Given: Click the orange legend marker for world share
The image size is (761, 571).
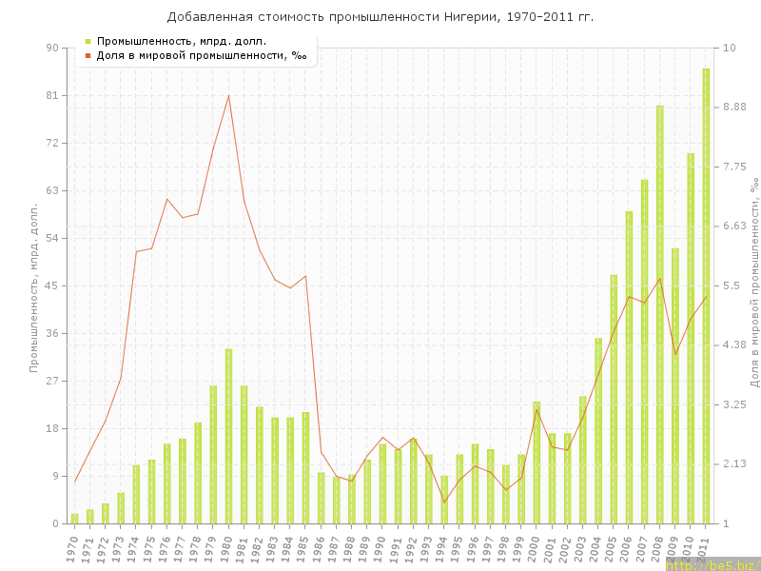Looking at the screenshot, I should [x=88, y=55].
